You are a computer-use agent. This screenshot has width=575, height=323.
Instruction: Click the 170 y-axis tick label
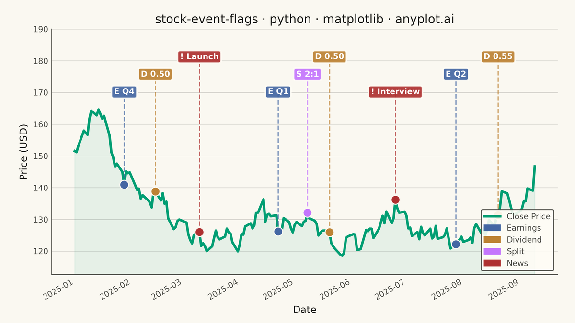point(42,93)
